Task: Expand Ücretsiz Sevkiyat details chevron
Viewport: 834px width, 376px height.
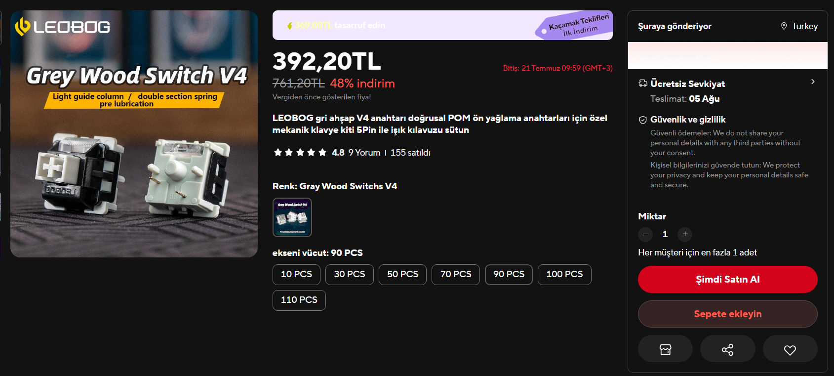Action: click(x=813, y=82)
